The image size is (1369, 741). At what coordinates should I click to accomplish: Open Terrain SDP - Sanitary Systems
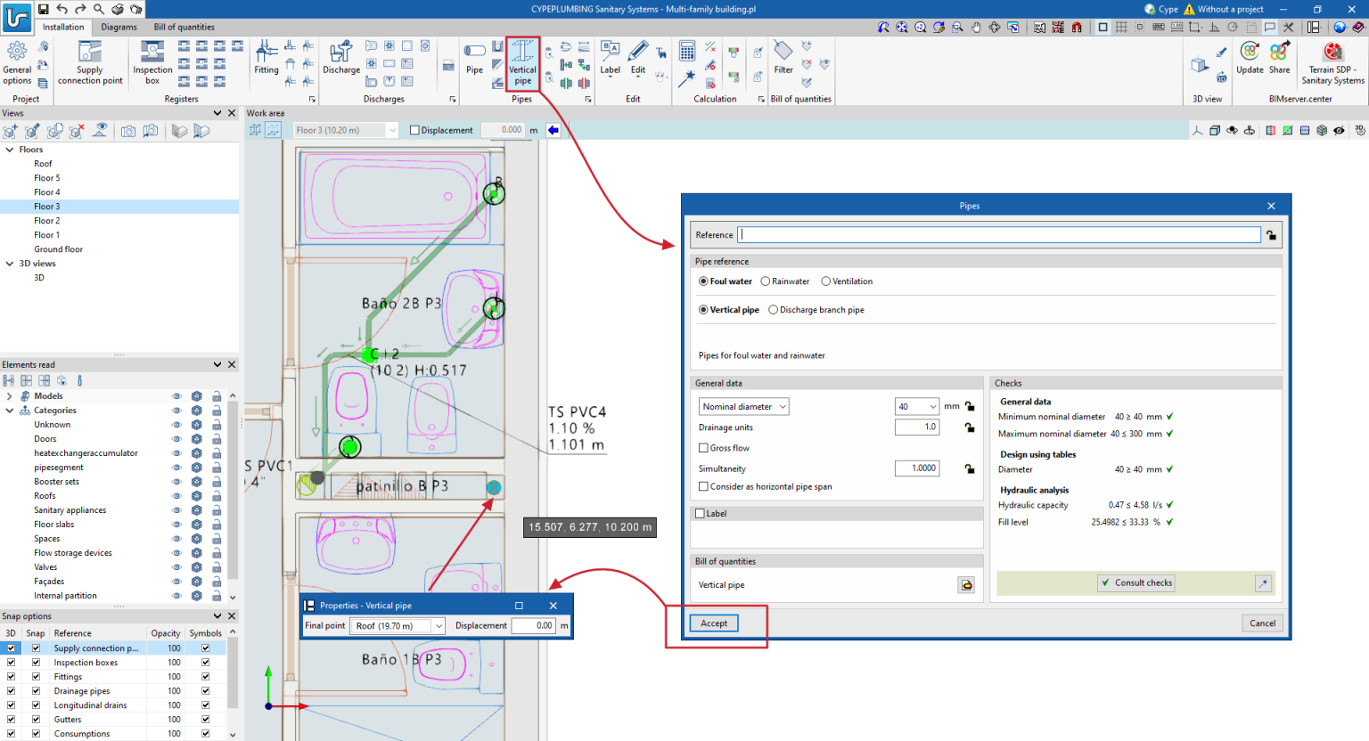click(x=1332, y=62)
